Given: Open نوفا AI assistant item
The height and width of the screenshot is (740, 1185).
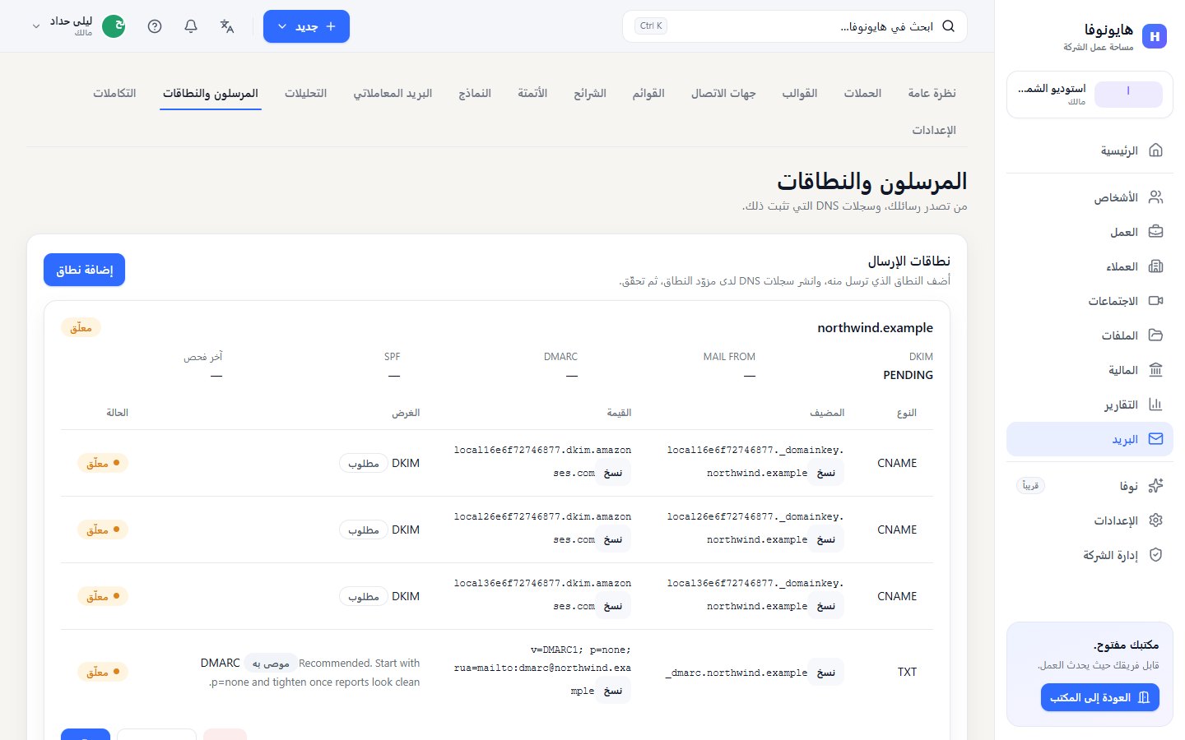Looking at the screenshot, I should [x=1090, y=486].
